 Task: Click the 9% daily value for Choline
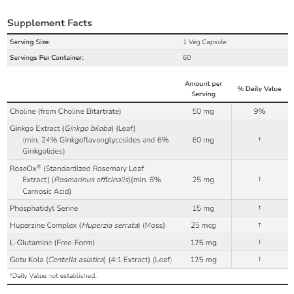[259, 111]
